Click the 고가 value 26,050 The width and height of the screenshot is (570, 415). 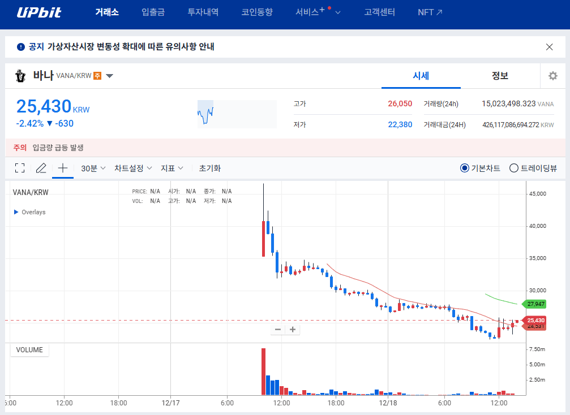pyautogui.click(x=400, y=104)
